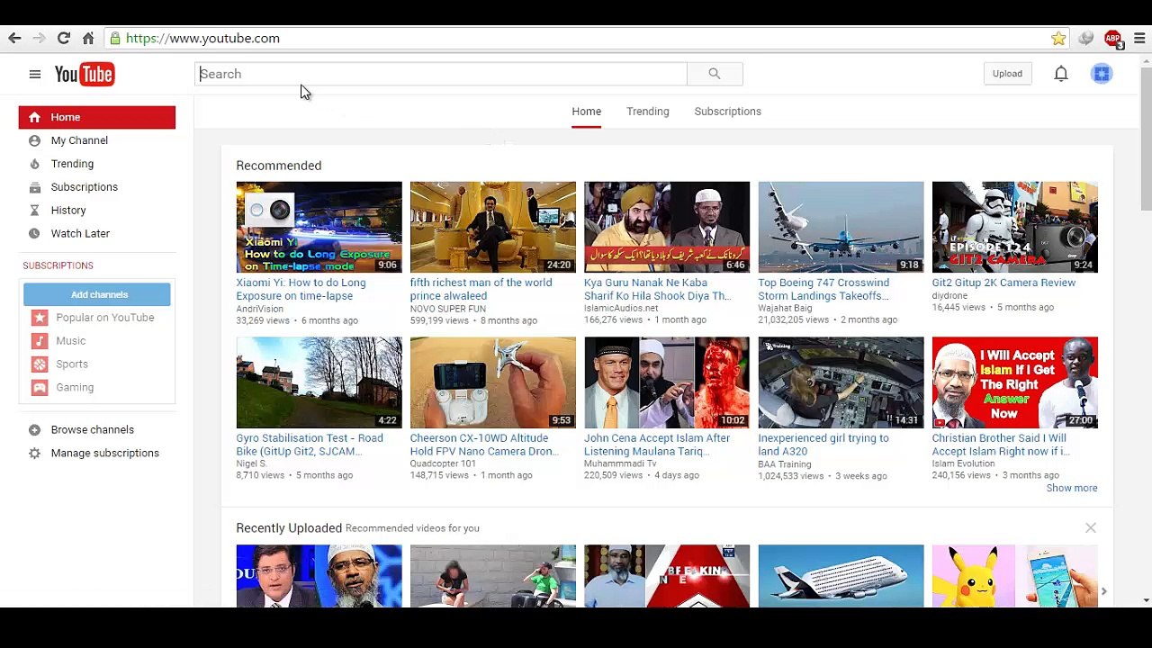The image size is (1152, 648).
Task: Open the Popular on YouTube sidebar link
Action: [x=105, y=318]
